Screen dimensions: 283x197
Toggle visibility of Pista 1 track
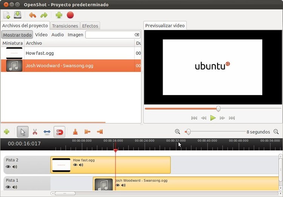pos(8,187)
